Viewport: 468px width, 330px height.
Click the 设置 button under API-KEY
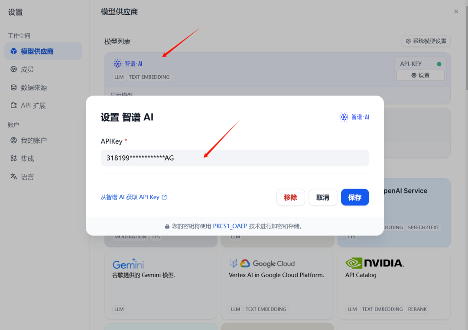(x=420, y=75)
